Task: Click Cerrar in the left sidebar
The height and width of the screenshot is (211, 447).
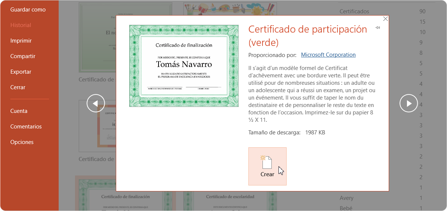Action: click(18, 87)
